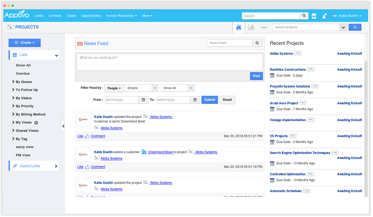
Task: Click the blue search projects button
Action: click(355, 28)
